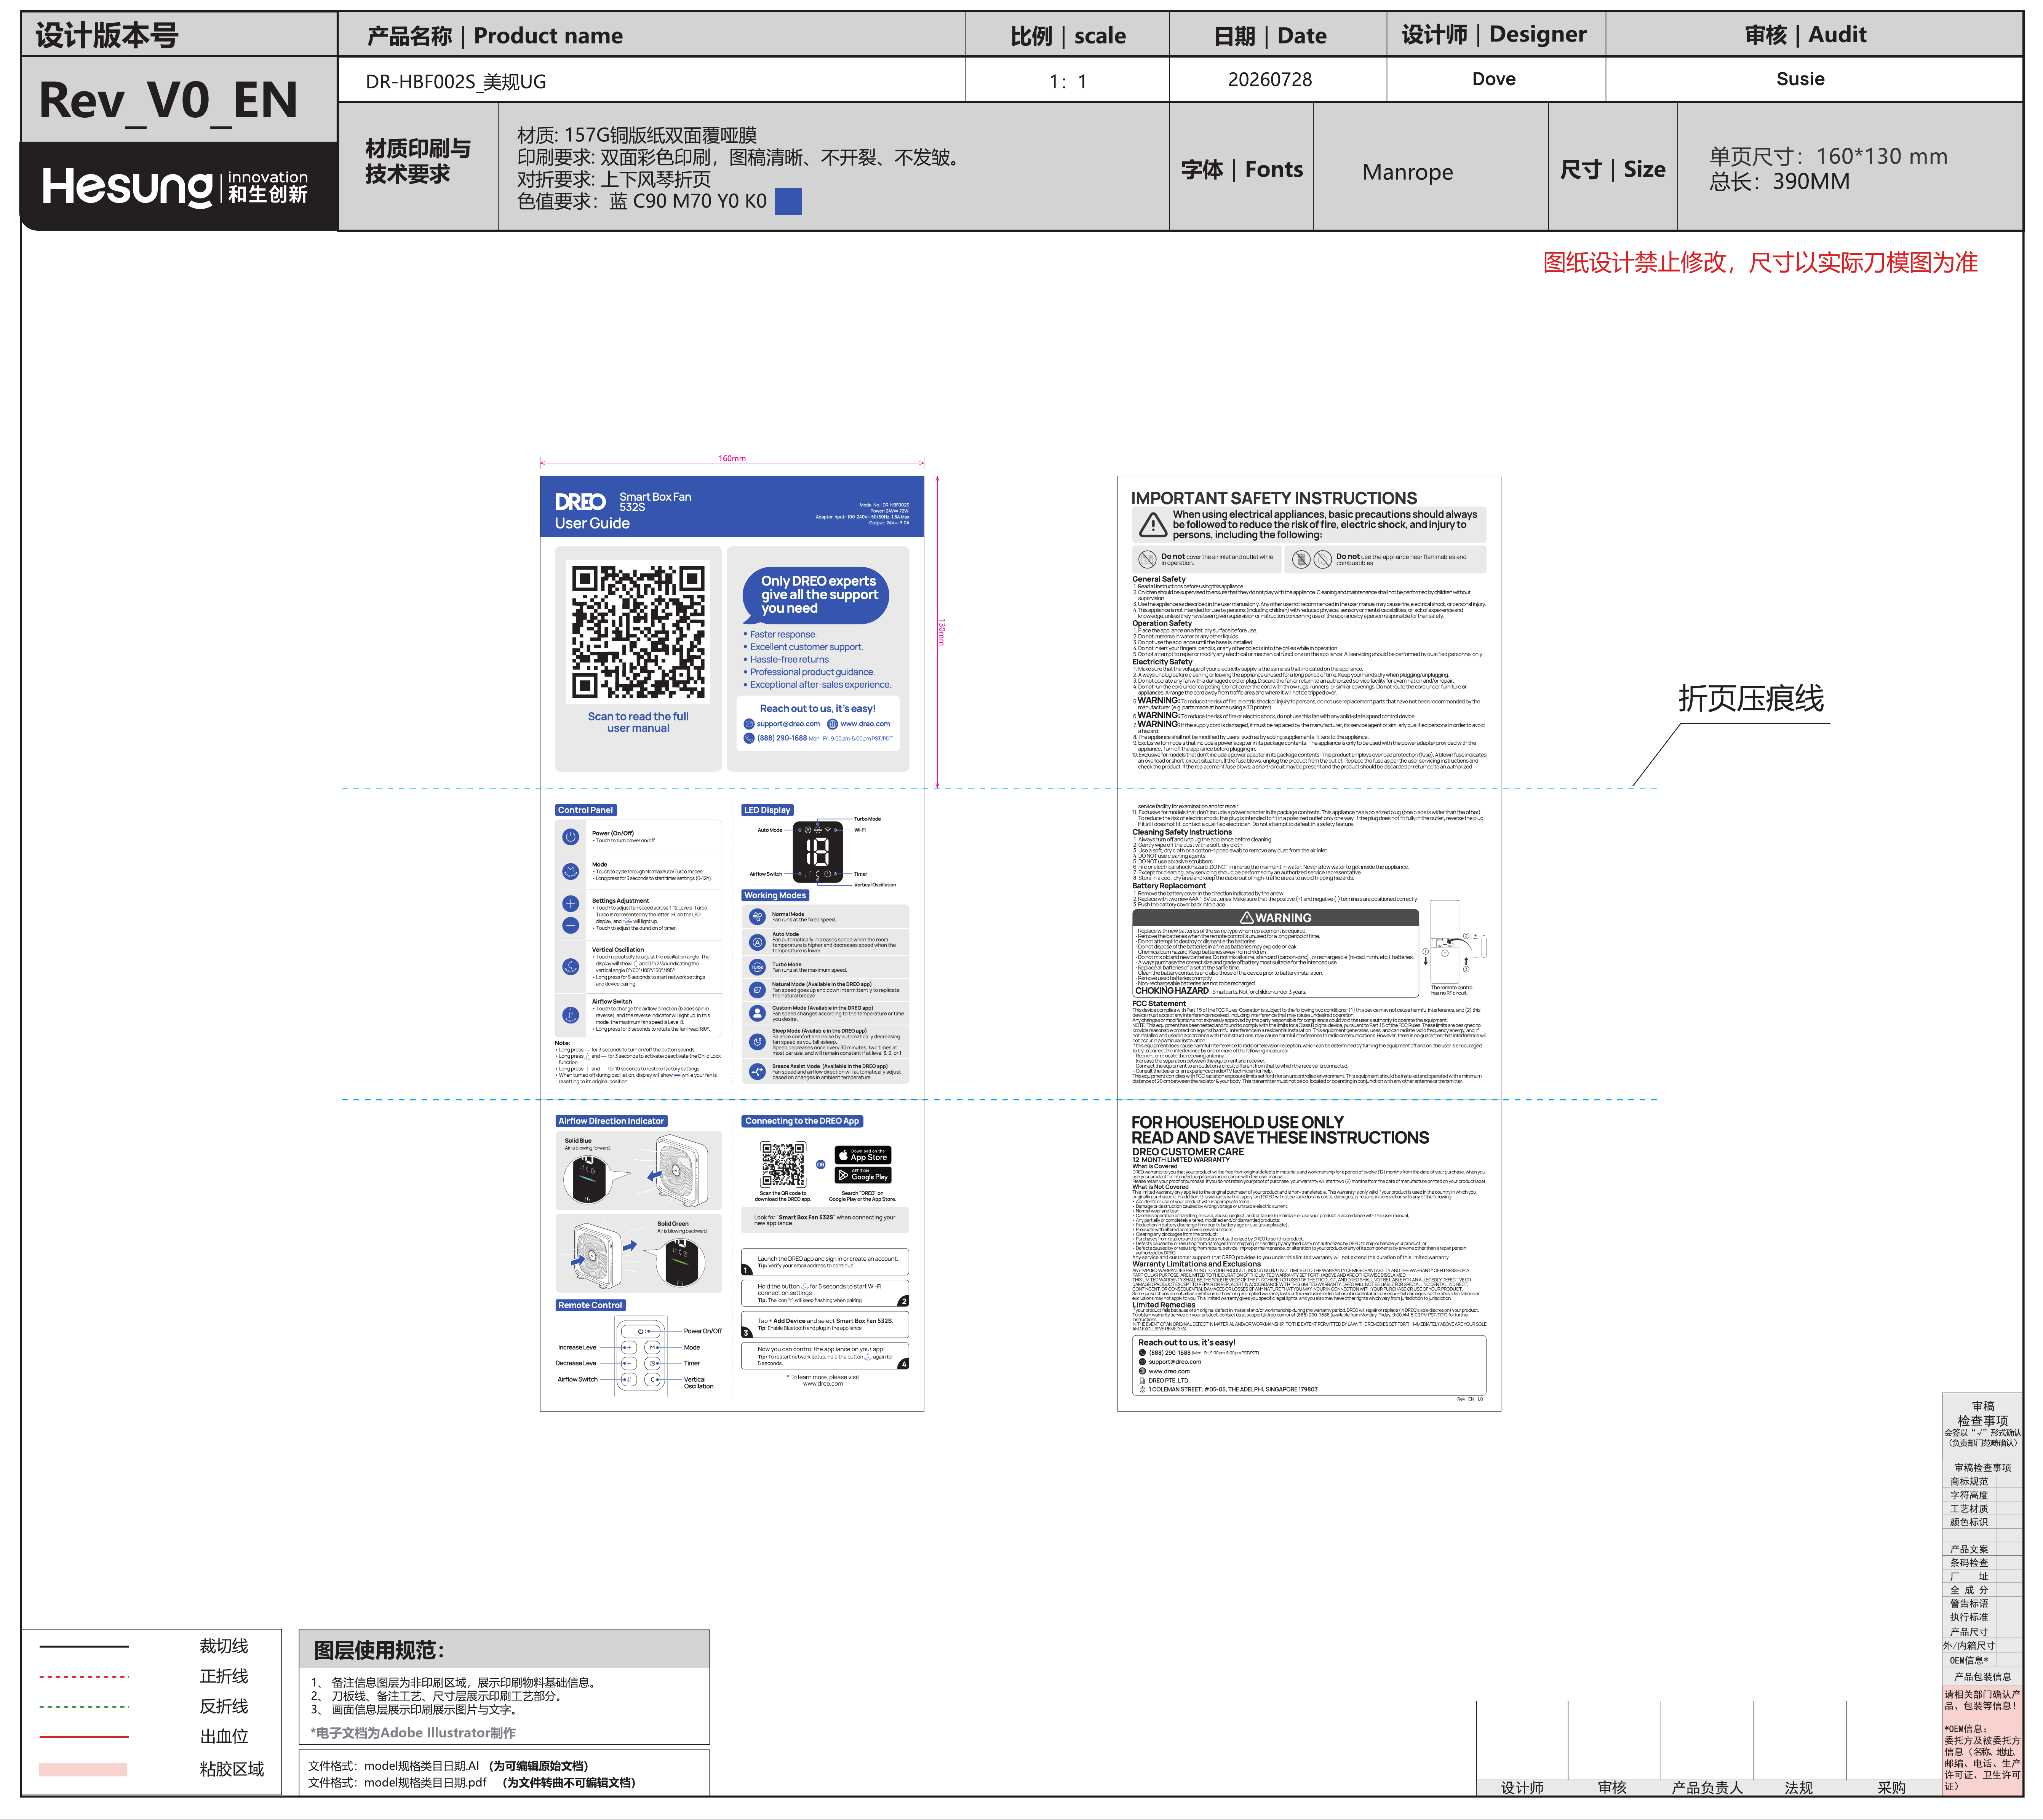Click step 3 "Tap + Add Device" box
Image resolution: width=2043 pixels, height=1820 pixels.
[x=825, y=1325]
